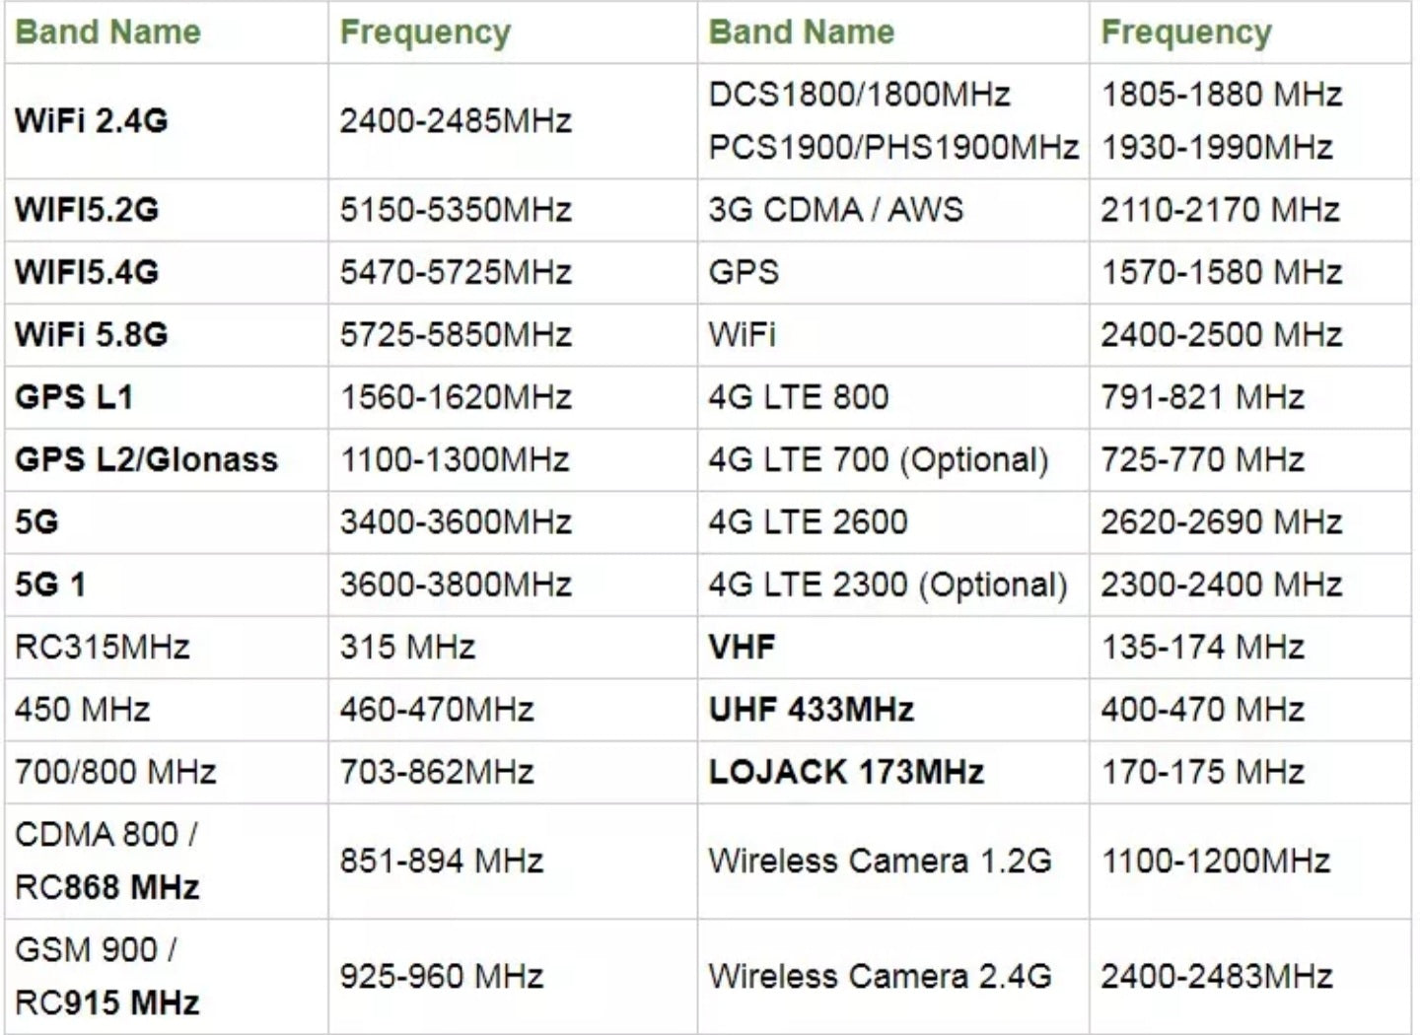This screenshot has width=1420, height=1035.
Task: Click the 3G CDMA / AWS cell
Action: pos(835,210)
